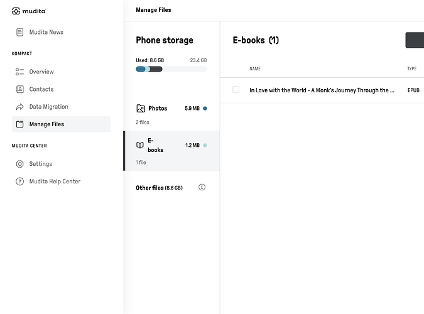Click the KOMPAKT section label
Screen dimensions: 424x314
pos(22,53)
